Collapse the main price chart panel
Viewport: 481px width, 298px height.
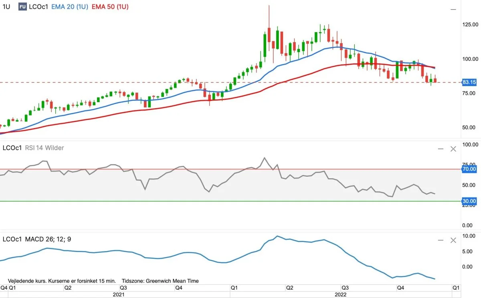453,9
